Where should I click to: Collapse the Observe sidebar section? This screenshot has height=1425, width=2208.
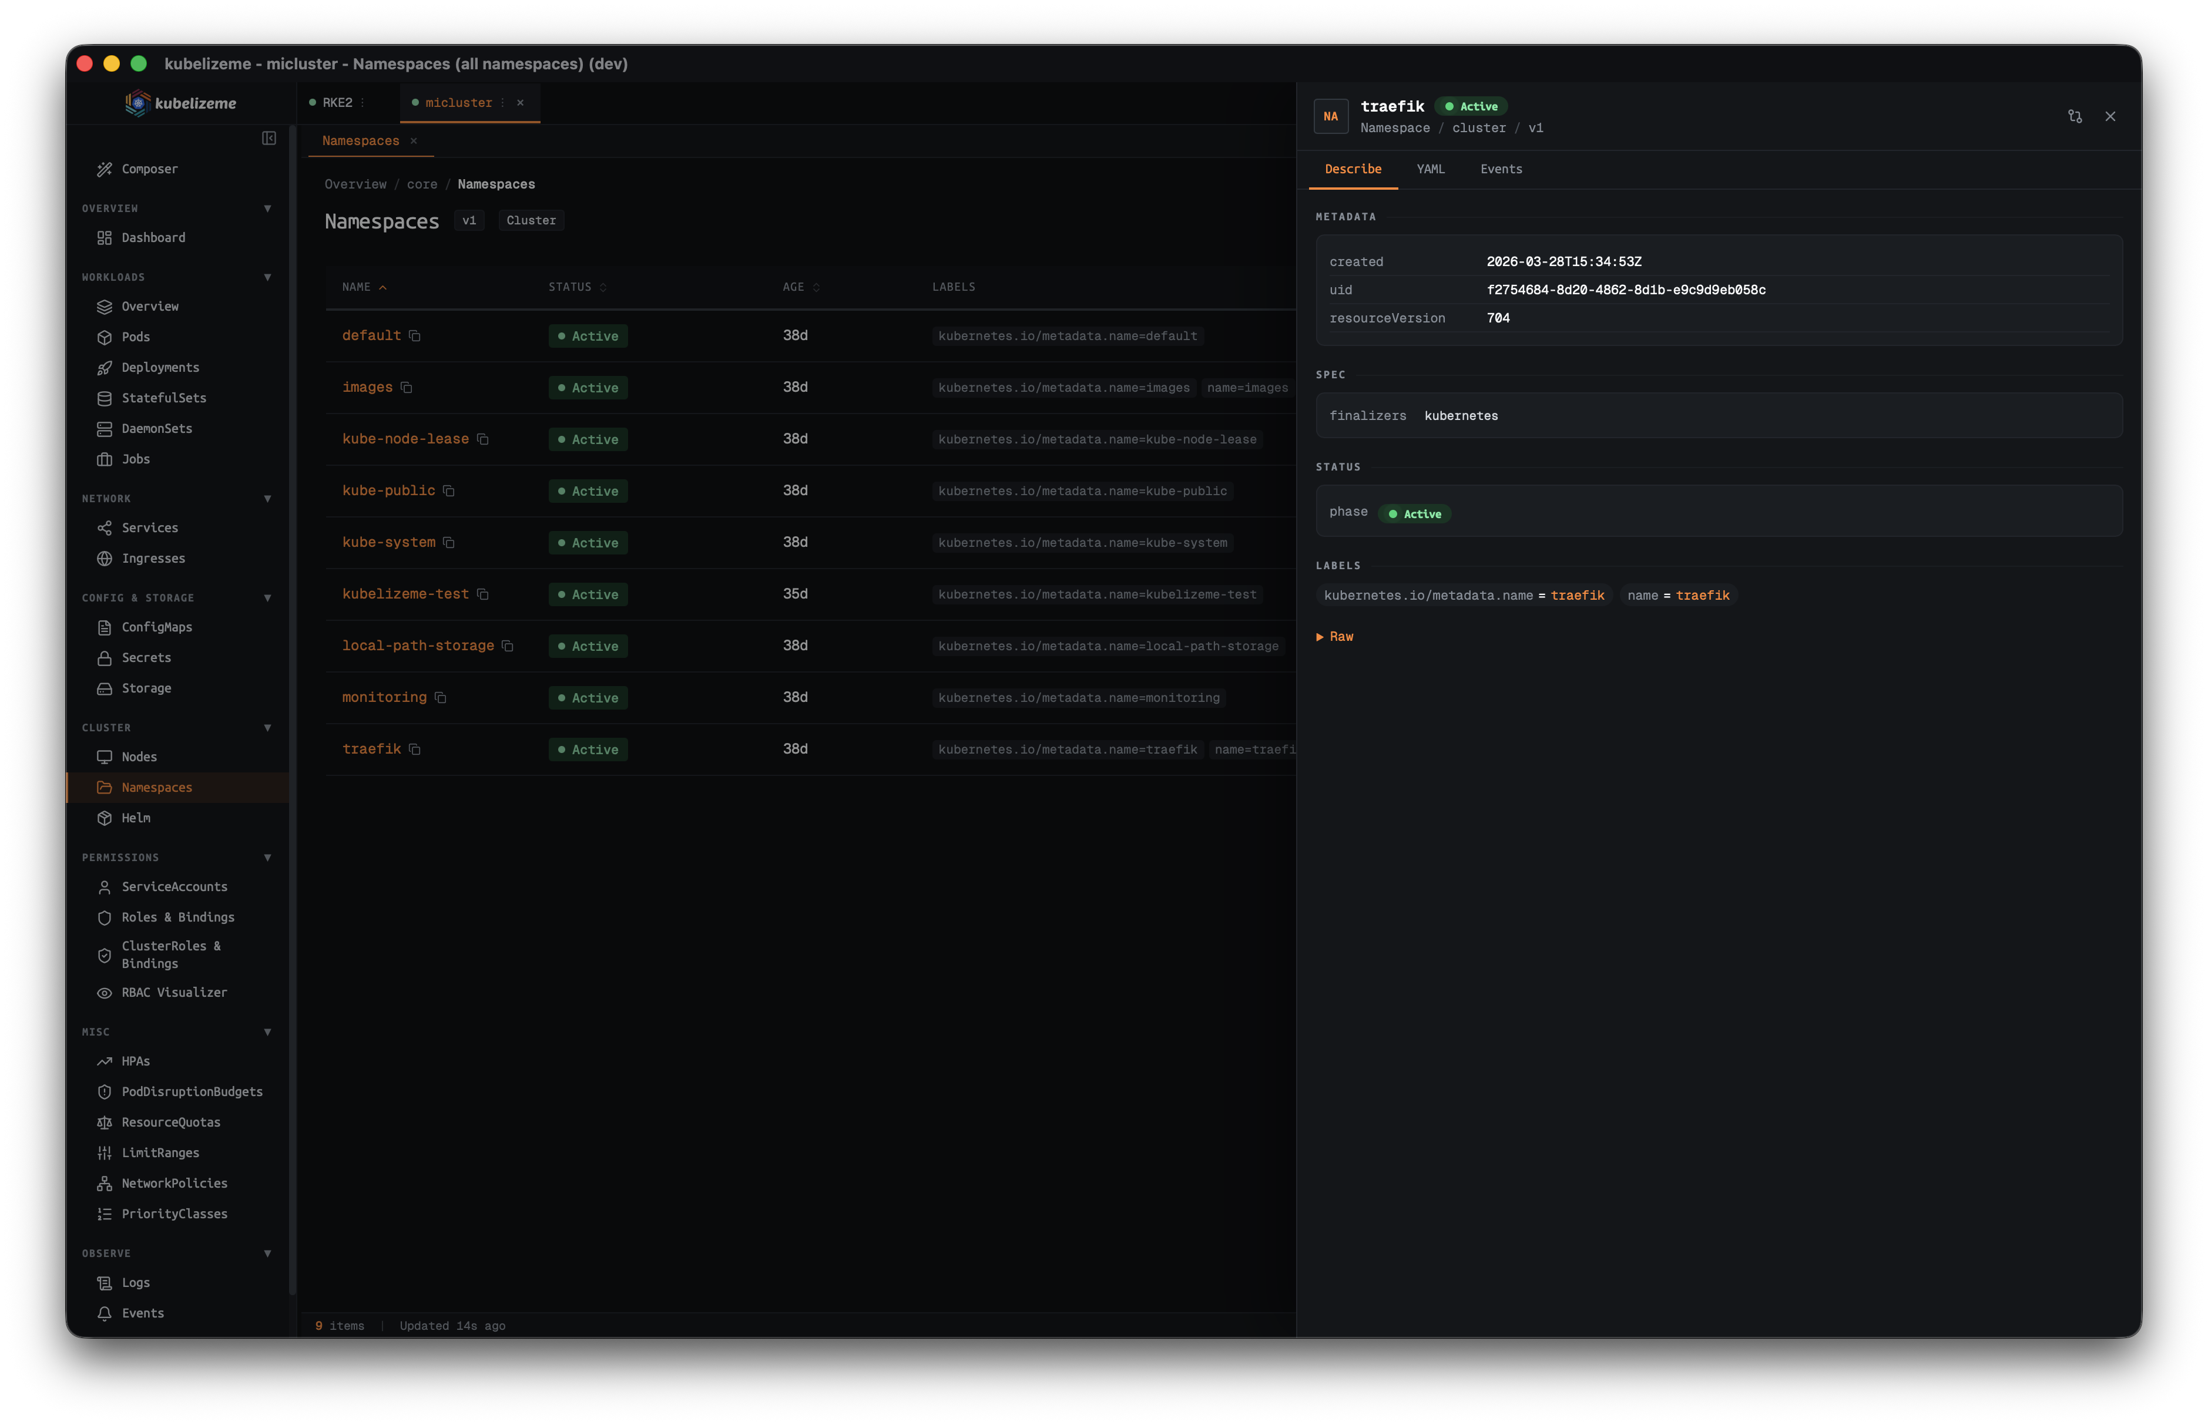(267, 1254)
